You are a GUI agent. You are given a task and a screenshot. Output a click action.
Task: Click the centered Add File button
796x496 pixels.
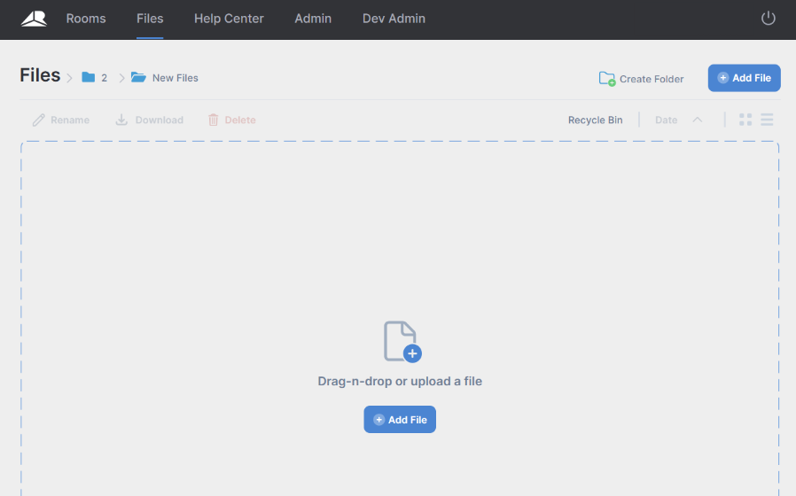[x=400, y=420]
